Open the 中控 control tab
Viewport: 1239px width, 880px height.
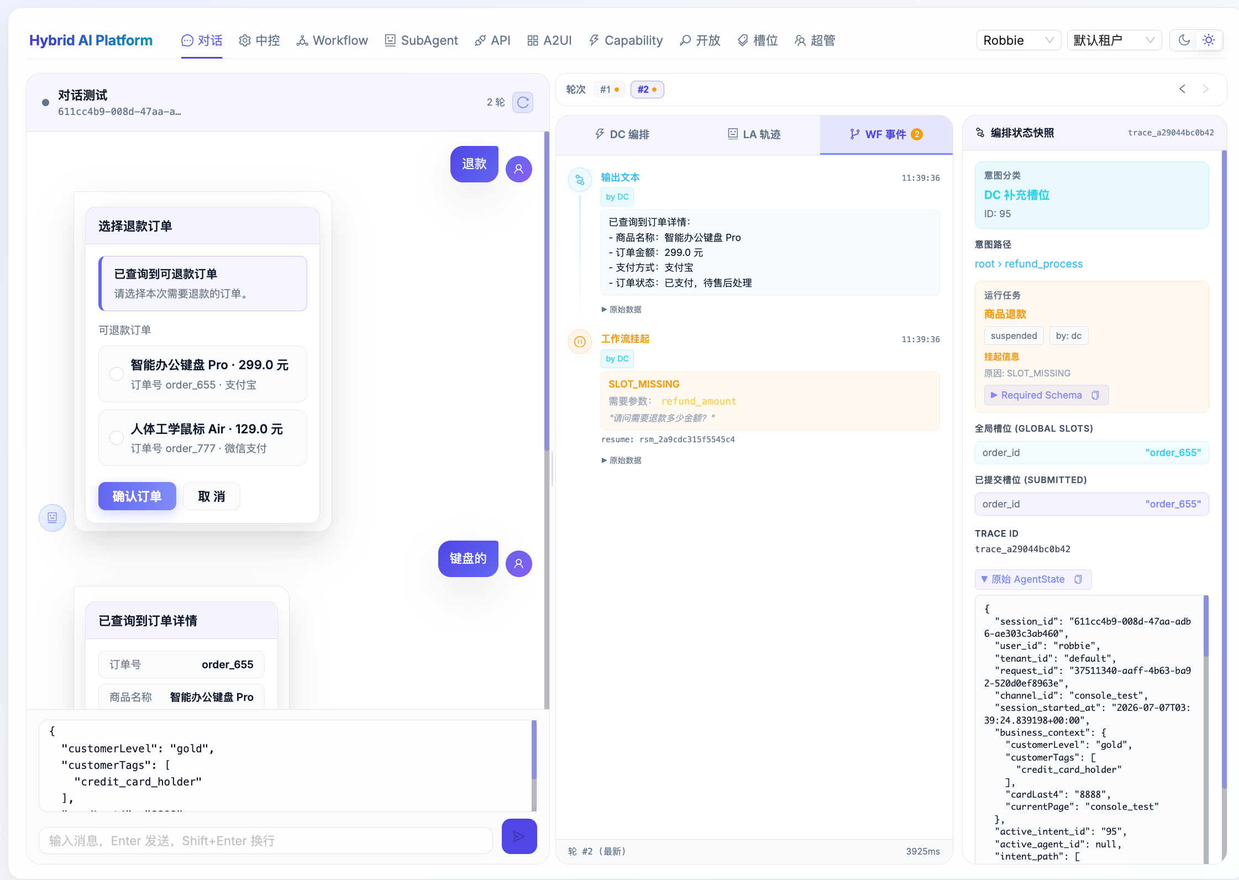coord(259,40)
